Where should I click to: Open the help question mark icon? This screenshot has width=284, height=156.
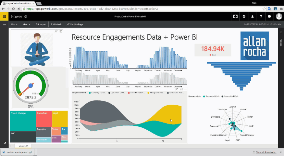coord(261,17)
